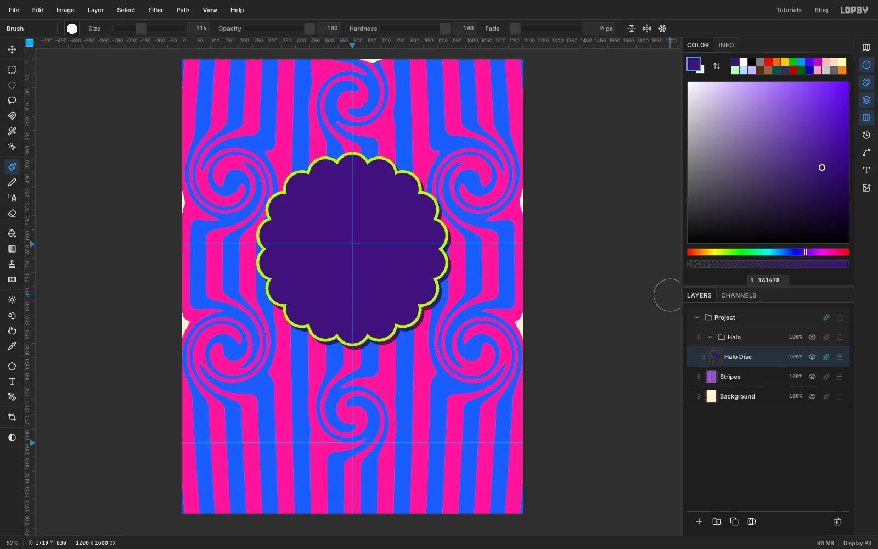Switch to the Info tab
The height and width of the screenshot is (549, 878).
click(x=726, y=45)
